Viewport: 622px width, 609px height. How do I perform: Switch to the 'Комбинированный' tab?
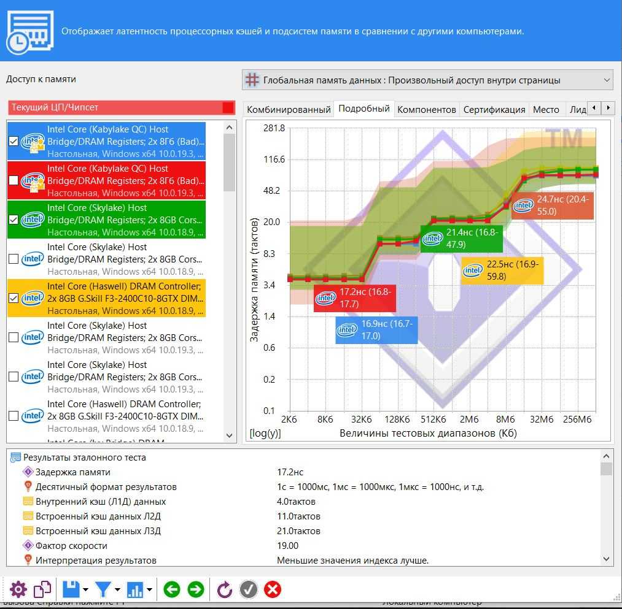point(288,109)
